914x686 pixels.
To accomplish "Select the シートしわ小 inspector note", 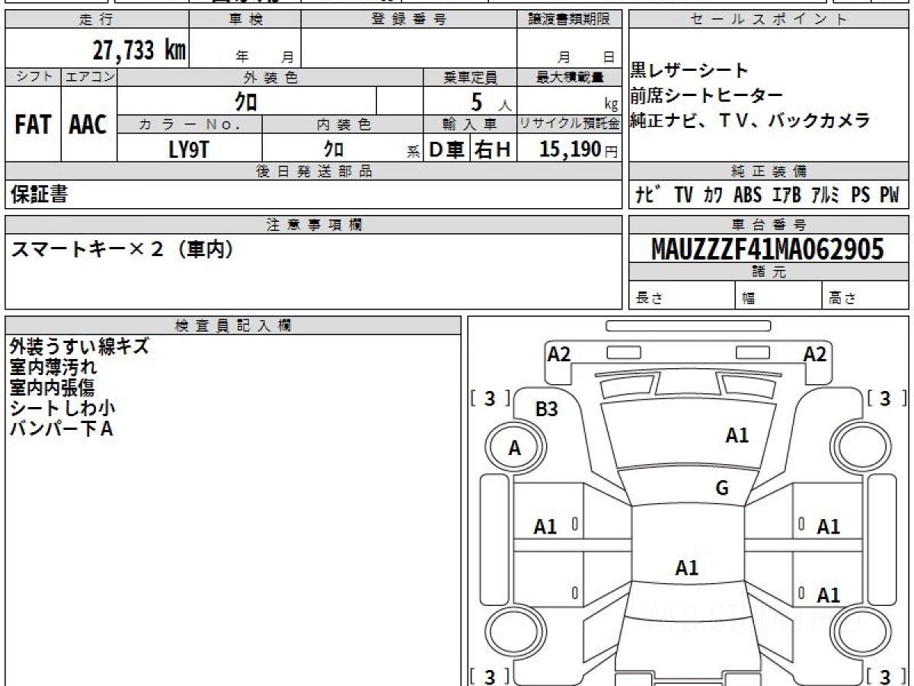I will [x=62, y=408].
